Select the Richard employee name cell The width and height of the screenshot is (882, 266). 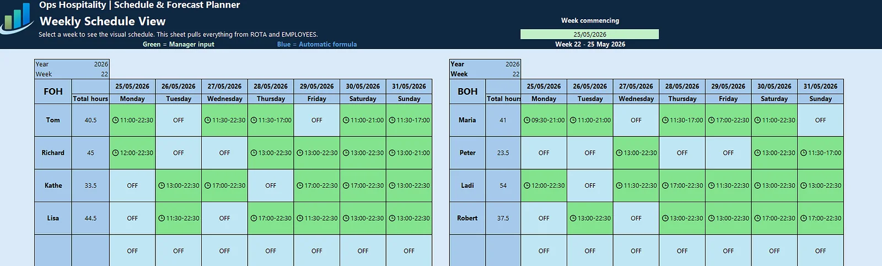[x=53, y=153]
